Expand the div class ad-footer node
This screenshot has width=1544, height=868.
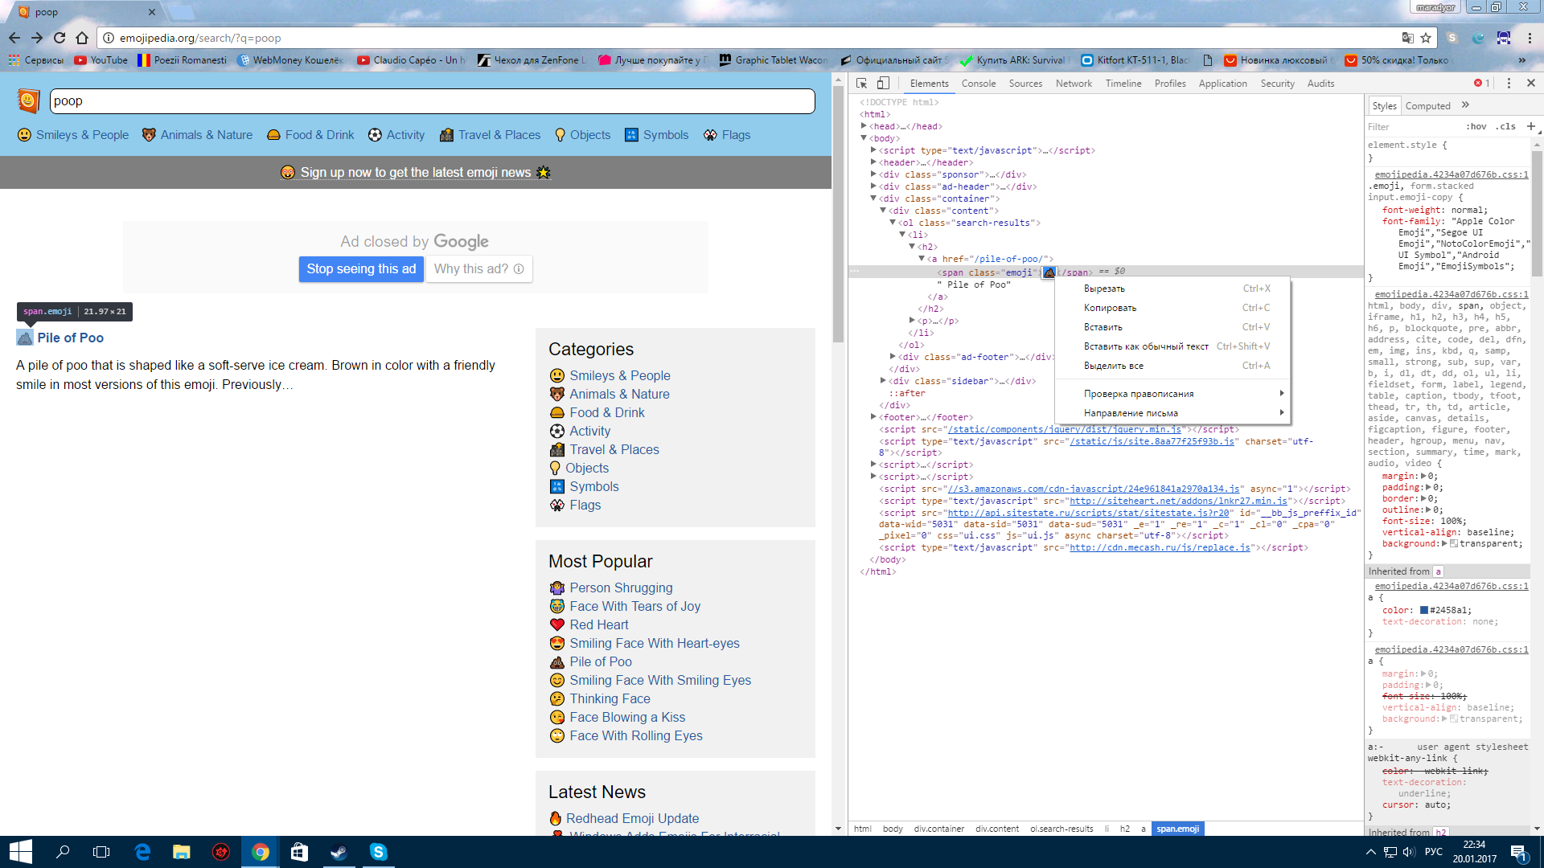click(893, 357)
